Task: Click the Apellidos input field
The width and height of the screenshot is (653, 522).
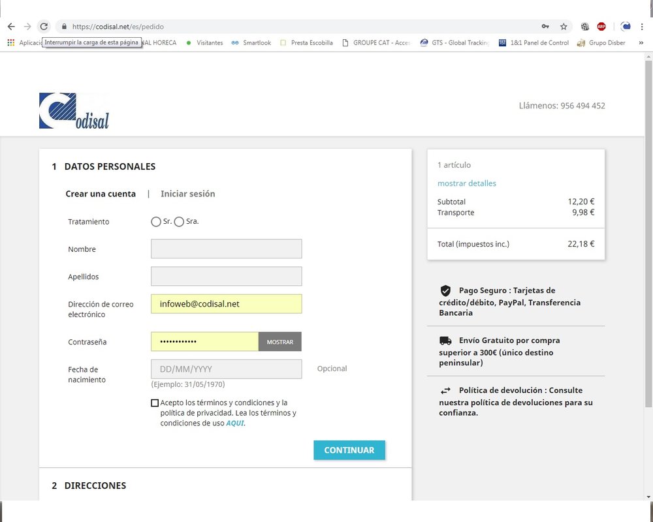Action: [x=226, y=276]
